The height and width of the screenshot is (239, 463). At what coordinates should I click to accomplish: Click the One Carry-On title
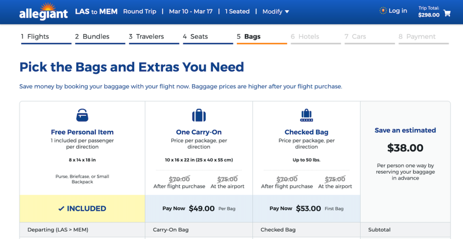[199, 132]
